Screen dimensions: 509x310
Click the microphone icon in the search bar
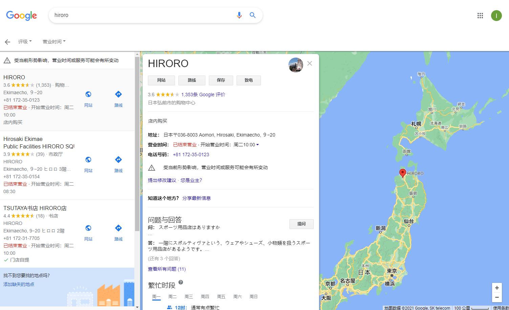(239, 15)
